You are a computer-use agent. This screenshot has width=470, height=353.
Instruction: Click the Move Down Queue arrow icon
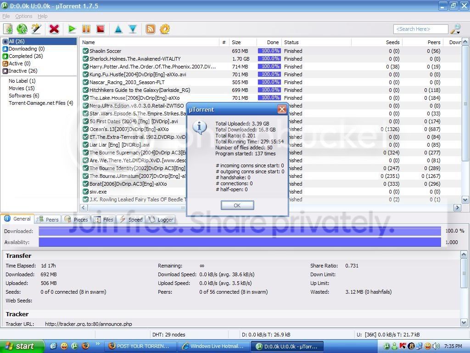pyautogui.click(x=133, y=29)
